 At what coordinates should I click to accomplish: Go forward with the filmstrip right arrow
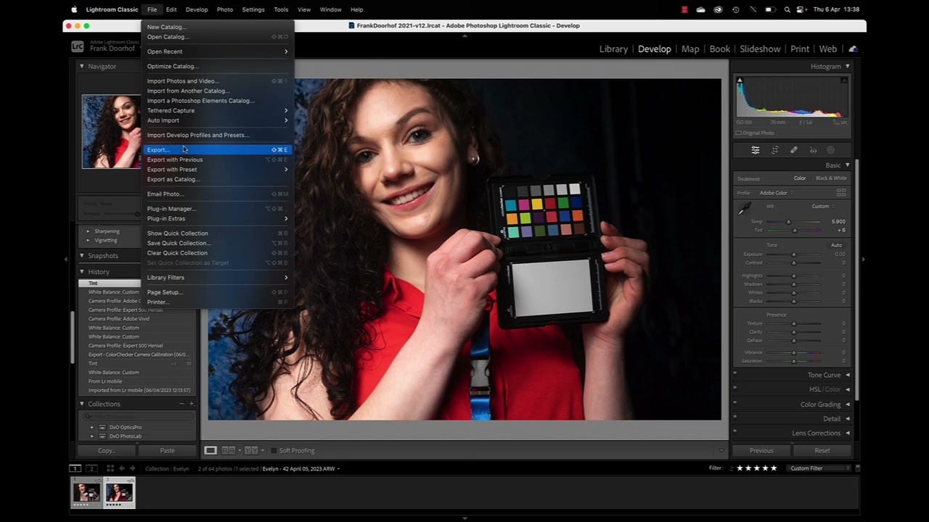(x=132, y=468)
